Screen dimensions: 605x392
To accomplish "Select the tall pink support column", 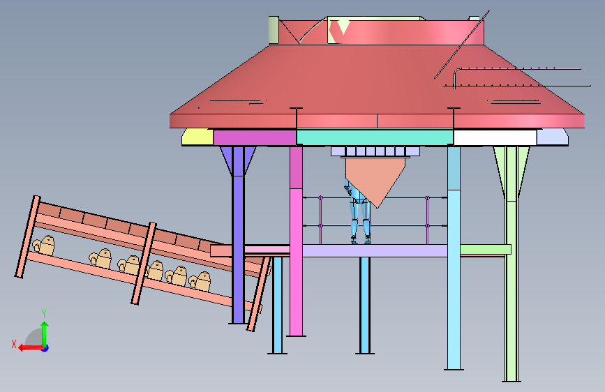I will pos(296,262).
